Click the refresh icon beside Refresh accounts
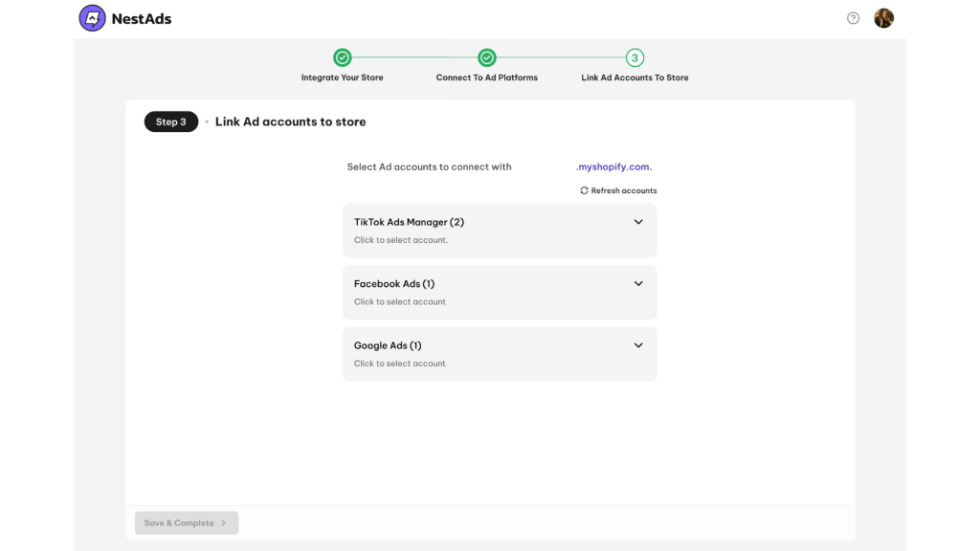 pyautogui.click(x=585, y=190)
